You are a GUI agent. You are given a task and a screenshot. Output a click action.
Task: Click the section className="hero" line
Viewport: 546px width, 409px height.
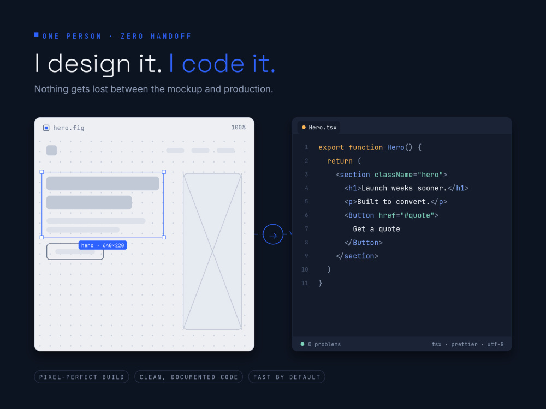tap(391, 175)
